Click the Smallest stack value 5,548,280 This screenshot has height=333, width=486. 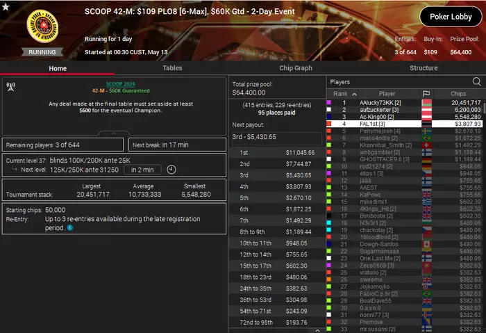[x=196, y=195]
